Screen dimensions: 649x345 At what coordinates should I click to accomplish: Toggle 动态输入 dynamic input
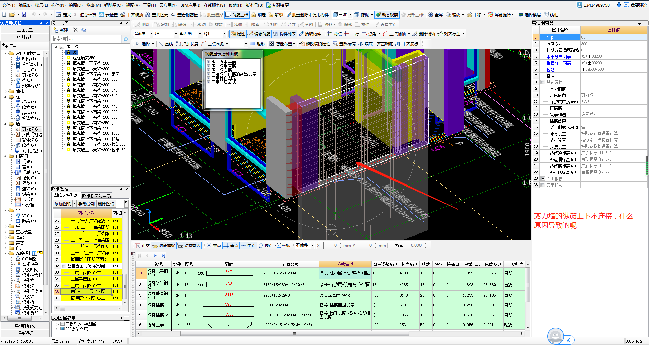189,245
